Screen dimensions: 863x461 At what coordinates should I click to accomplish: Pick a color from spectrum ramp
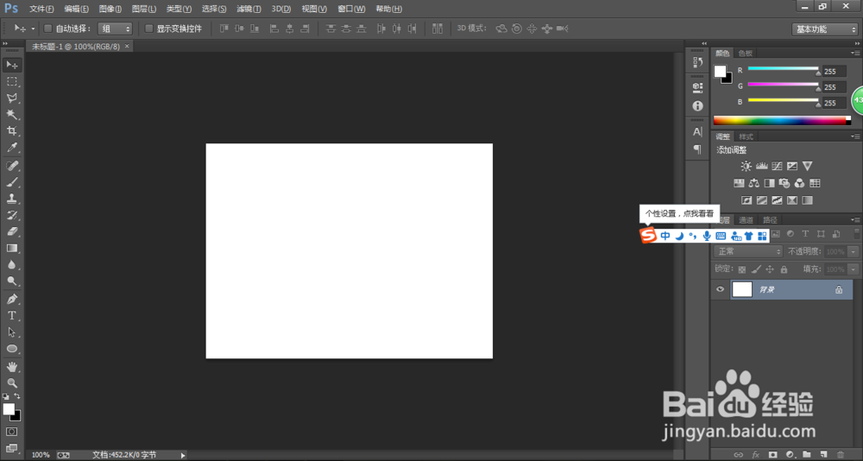[782, 120]
